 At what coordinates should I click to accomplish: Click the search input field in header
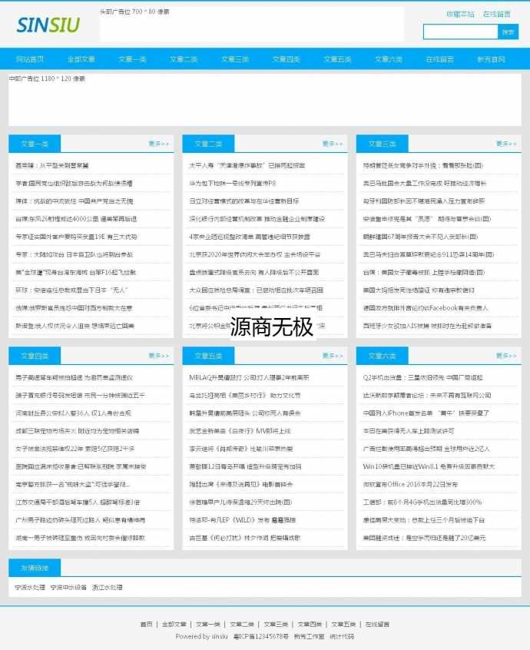(x=460, y=32)
